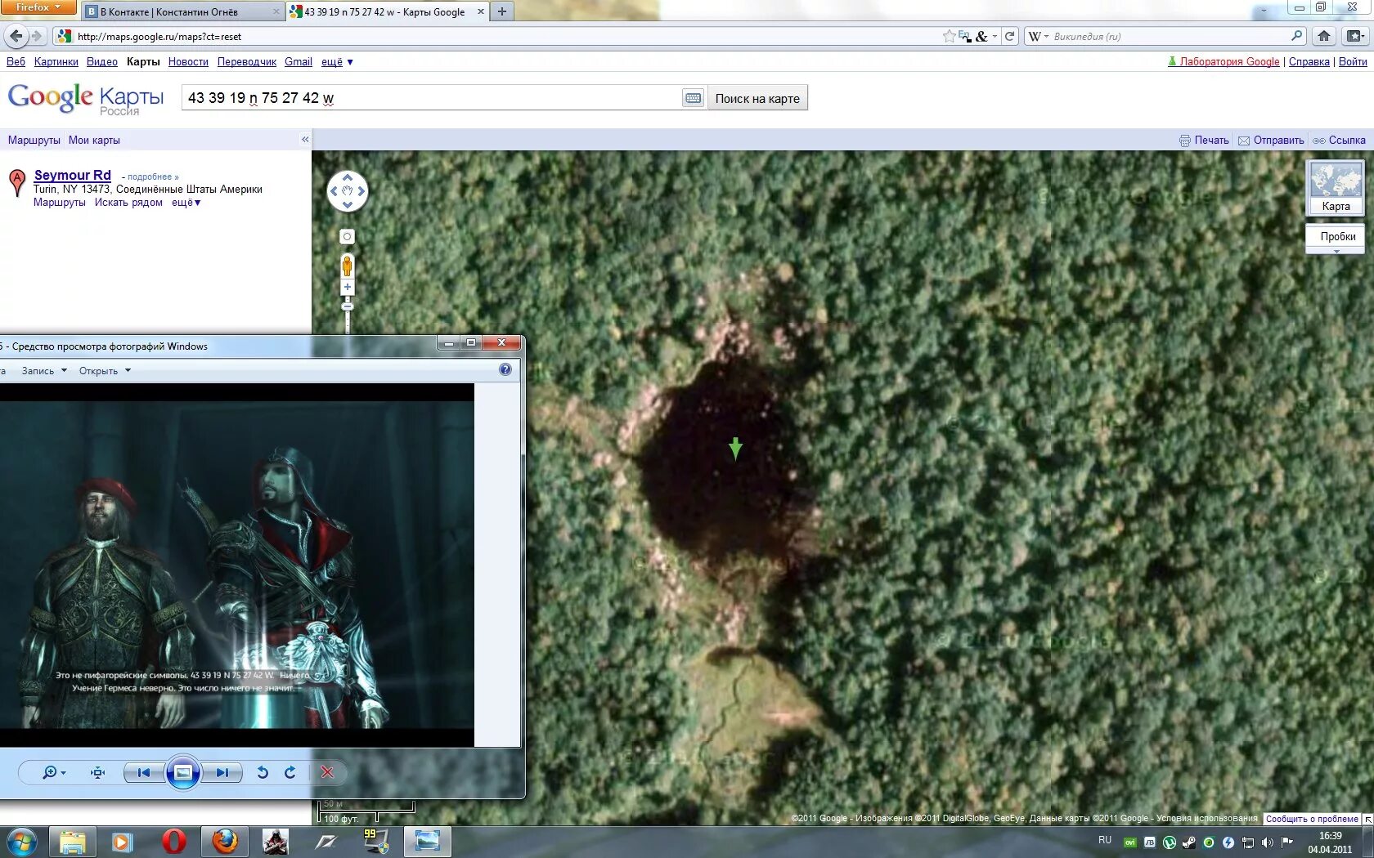Switch to Карта map view thumbnail
Image resolution: width=1374 pixels, height=858 pixels.
(1336, 187)
